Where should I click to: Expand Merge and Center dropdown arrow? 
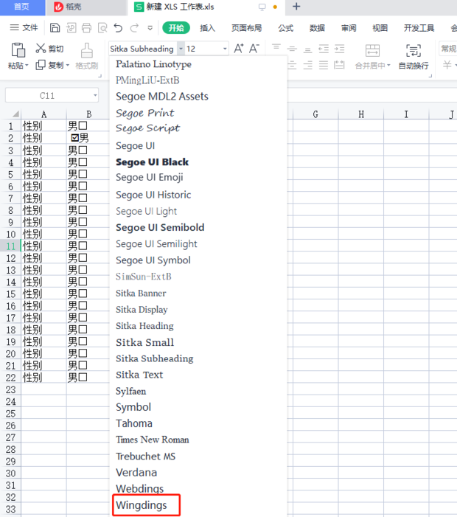pyautogui.click(x=388, y=66)
